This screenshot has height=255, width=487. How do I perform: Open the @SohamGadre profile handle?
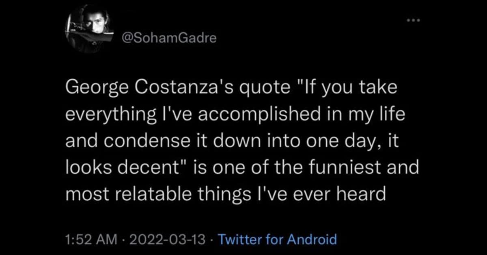(x=169, y=38)
